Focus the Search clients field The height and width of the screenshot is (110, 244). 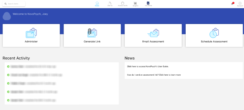tap(14, 4)
